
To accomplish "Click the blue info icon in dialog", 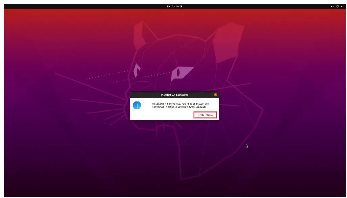I will pyautogui.click(x=137, y=105).
